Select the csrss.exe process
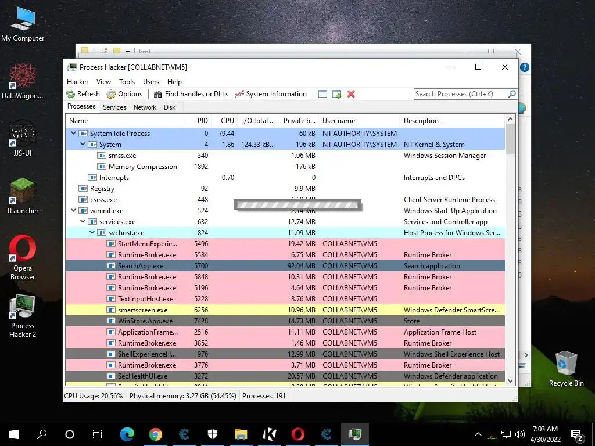595x446 pixels. coord(285,199)
